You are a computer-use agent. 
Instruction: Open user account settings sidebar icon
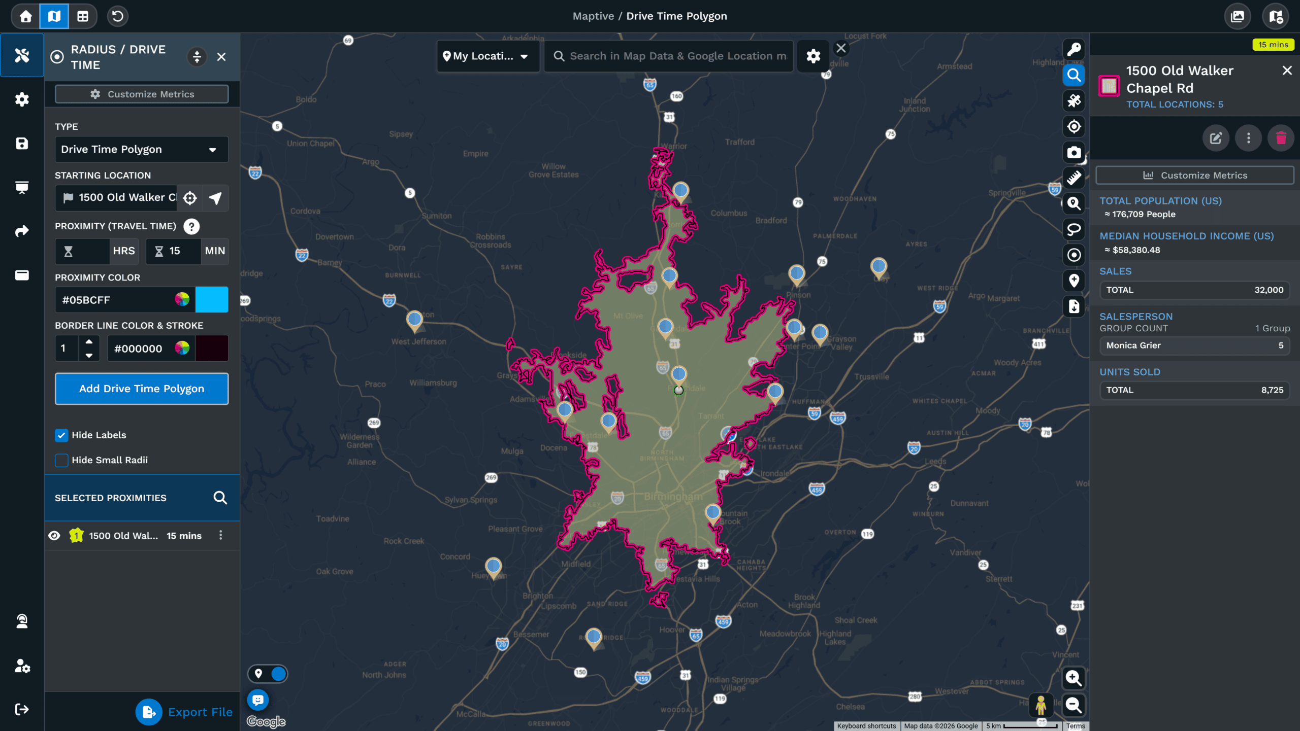click(x=22, y=666)
